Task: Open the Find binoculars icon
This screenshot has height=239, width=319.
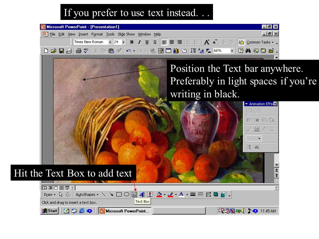Action: click(248, 50)
